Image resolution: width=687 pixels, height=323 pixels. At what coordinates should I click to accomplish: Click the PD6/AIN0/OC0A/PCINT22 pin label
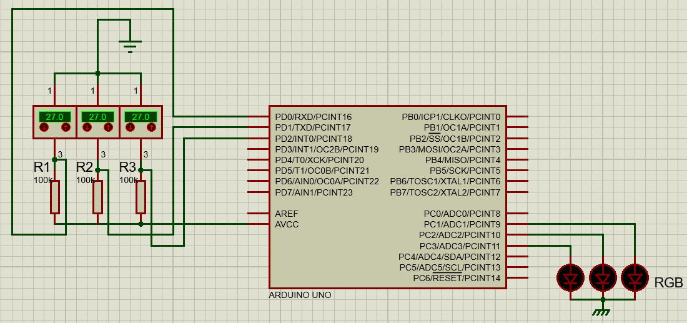[327, 181]
